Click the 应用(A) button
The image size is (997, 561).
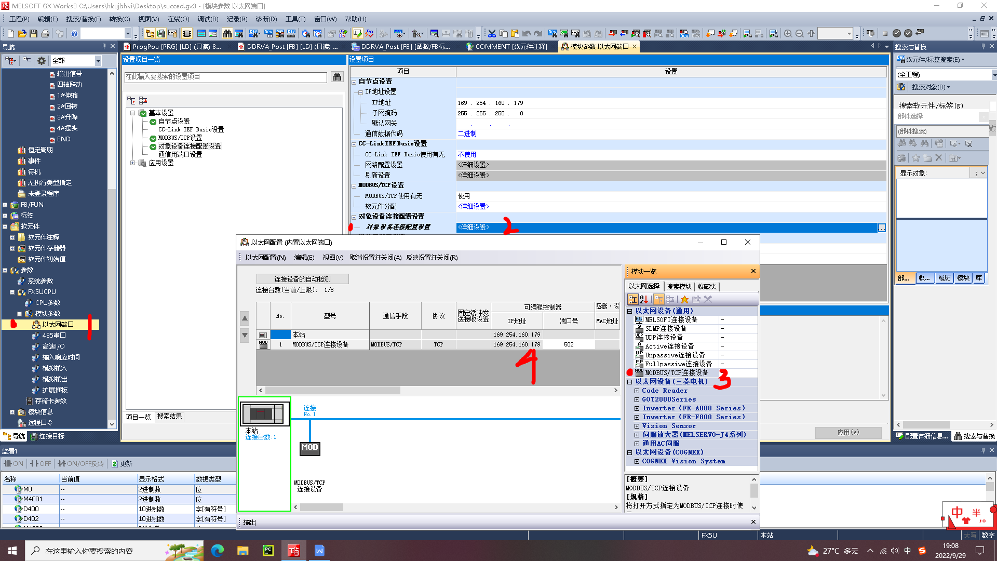(x=848, y=432)
